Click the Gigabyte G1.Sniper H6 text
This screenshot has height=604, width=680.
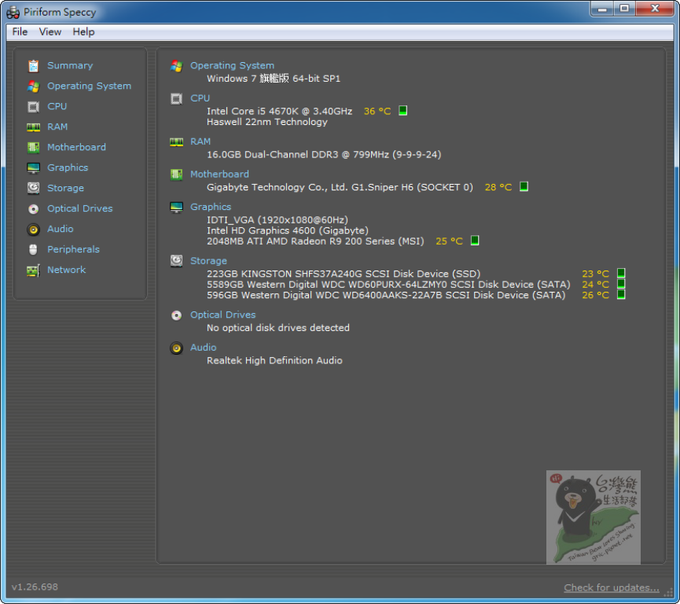pos(340,187)
